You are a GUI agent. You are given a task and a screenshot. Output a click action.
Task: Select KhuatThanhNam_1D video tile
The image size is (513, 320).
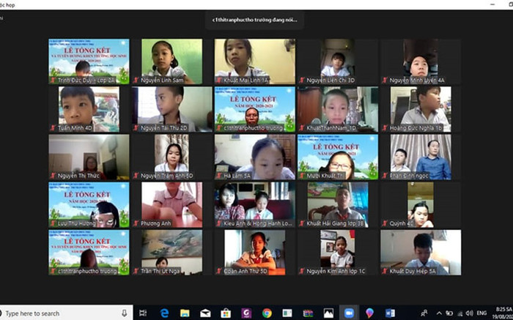338,109
